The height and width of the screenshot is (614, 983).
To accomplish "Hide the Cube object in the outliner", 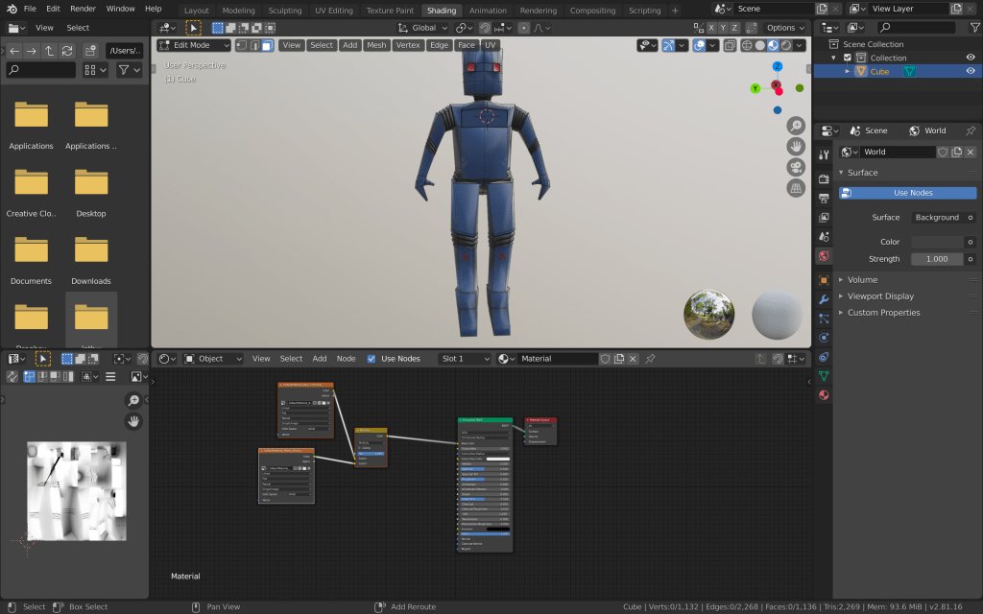I will coord(971,71).
